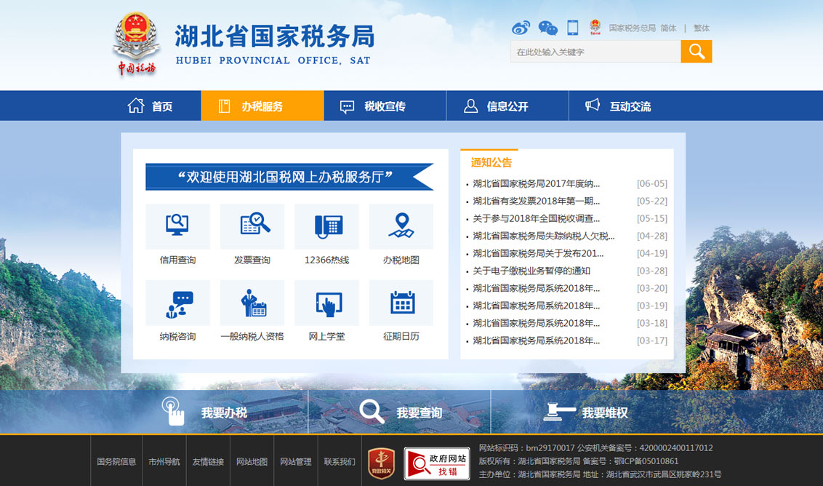Open the 关于电子缴税业务暂停的通知 notice

point(531,271)
